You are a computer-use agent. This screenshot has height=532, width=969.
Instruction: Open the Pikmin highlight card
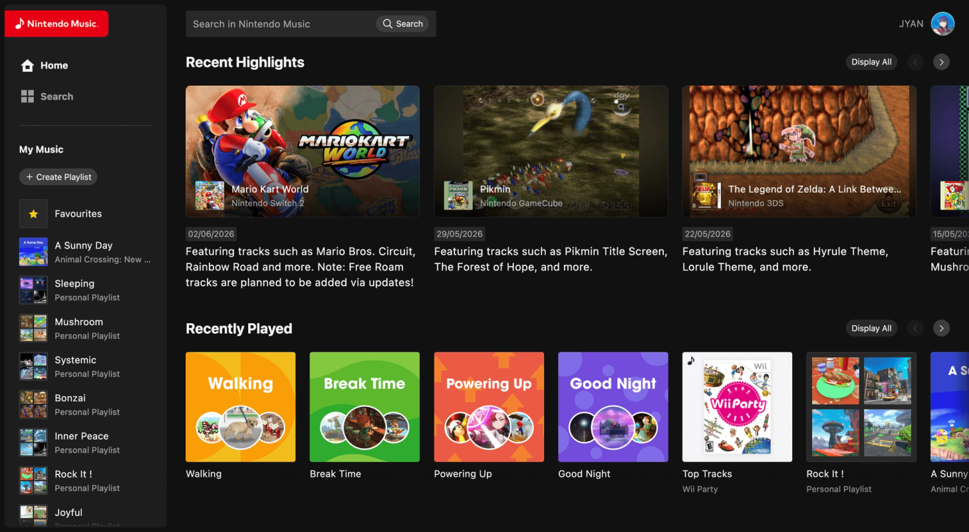point(551,151)
